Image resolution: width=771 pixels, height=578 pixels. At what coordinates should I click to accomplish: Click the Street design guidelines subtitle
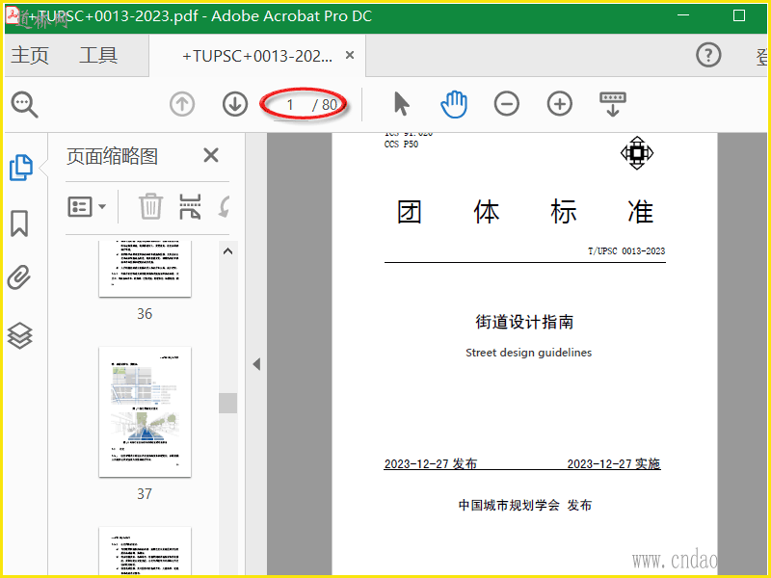[x=528, y=353]
